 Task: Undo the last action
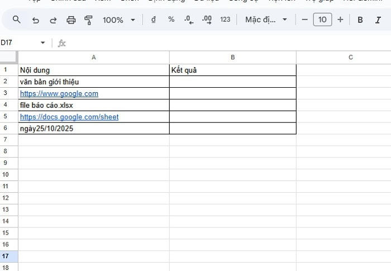(x=36, y=20)
